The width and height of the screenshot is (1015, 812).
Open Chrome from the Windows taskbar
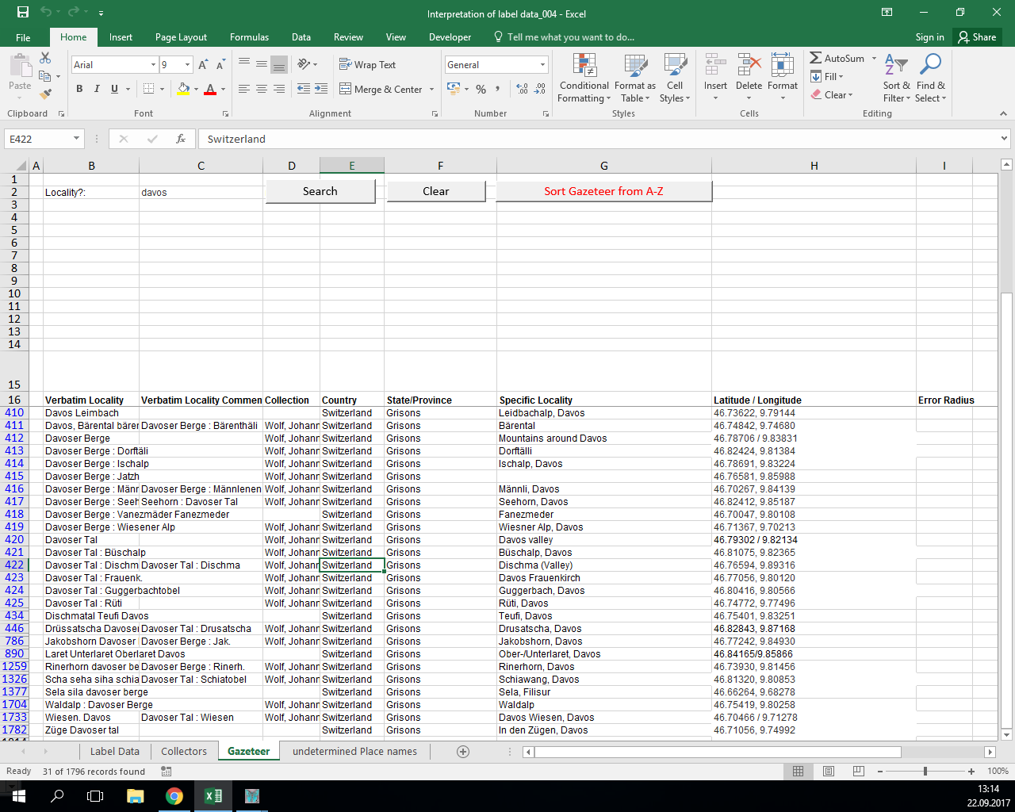174,796
